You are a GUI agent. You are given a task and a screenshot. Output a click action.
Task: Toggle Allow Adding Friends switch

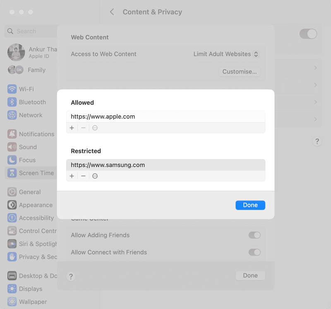(x=254, y=235)
